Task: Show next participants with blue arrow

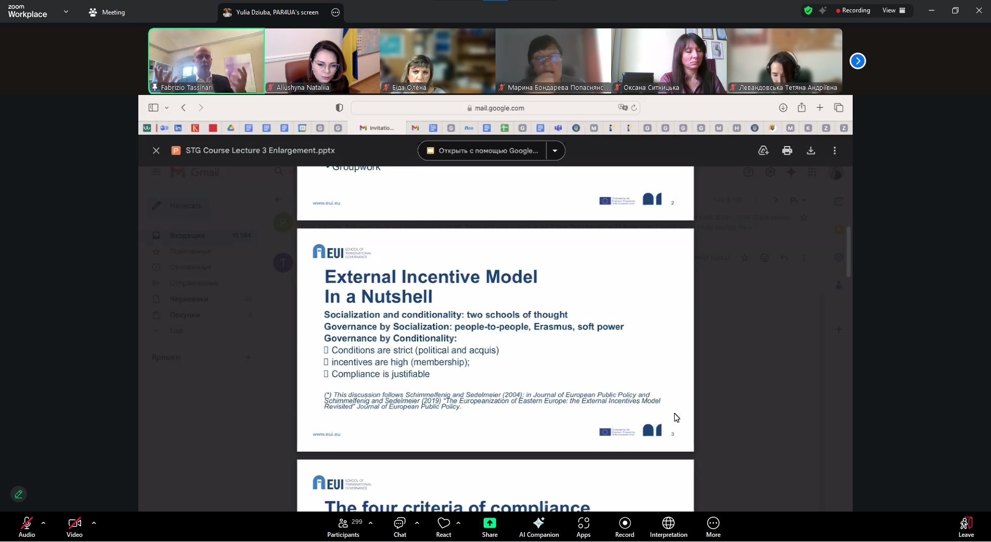Action: click(858, 61)
